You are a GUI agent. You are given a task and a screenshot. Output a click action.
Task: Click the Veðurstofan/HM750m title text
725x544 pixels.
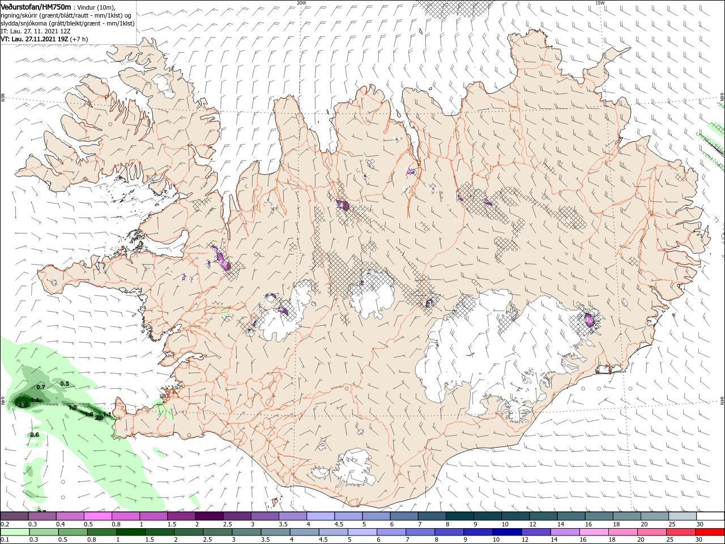[36, 6]
